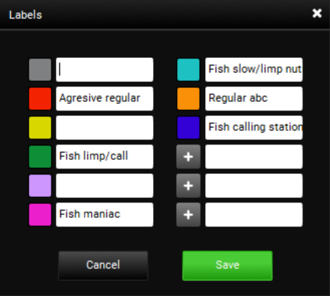Select the magenta swatch for Fish maniac
This screenshot has height=296, width=330.
tap(40, 215)
